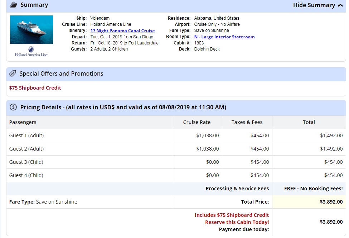Select the Guest 2 (Adult) row label
The width and height of the screenshot is (349, 238).
pyautogui.click(x=26, y=149)
